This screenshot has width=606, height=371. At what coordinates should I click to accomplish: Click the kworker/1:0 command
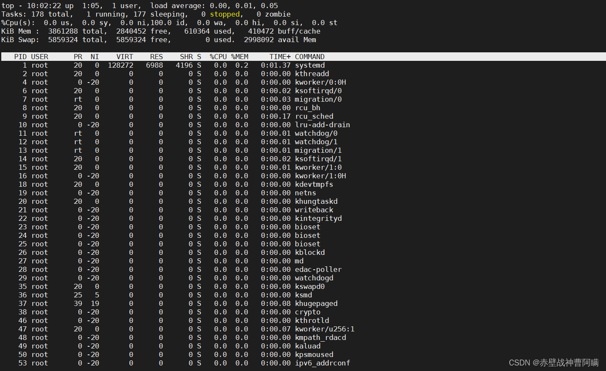(318, 167)
